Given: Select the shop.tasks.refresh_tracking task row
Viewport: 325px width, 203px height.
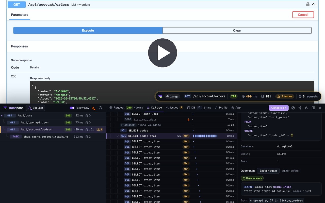Looking at the screenshot, I should coord(53,137).
